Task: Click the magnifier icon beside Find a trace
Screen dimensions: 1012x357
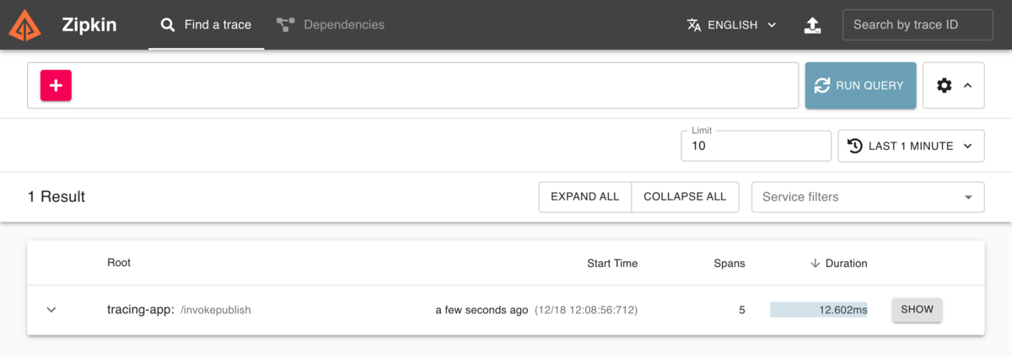Action: [168, 24]
